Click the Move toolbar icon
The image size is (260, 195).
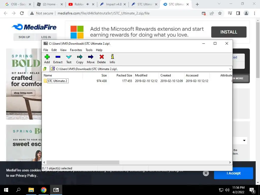(91, 59)
